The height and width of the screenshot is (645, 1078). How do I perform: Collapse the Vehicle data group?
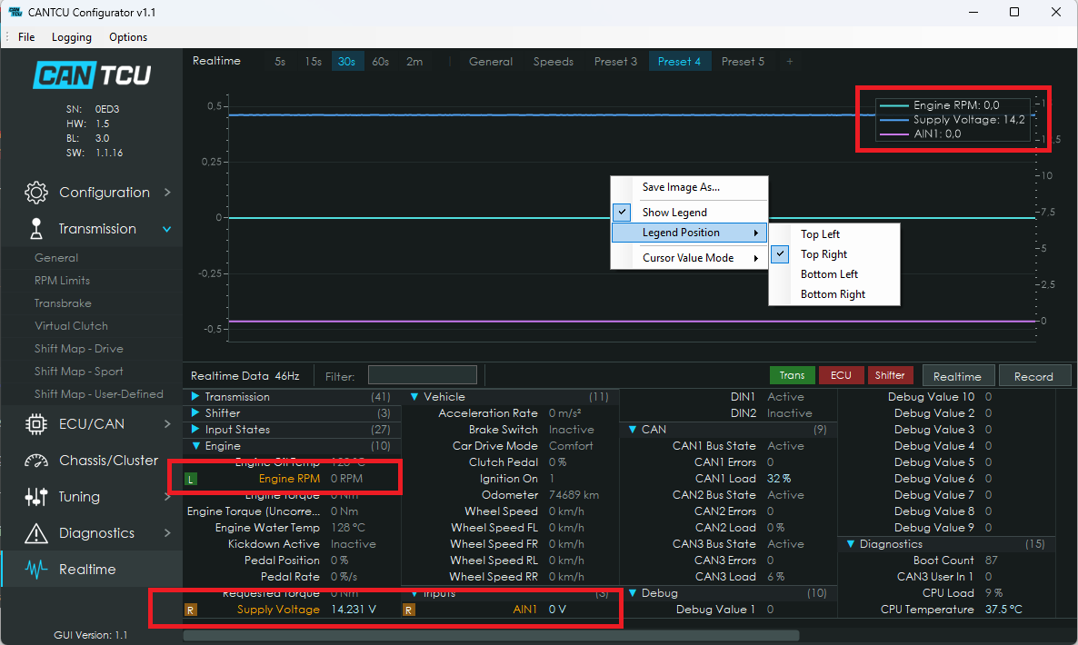tap(414, 396)
